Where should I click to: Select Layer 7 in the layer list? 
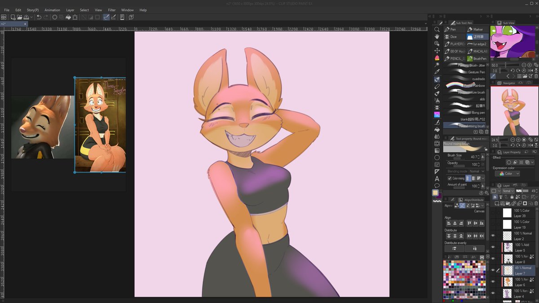[518, 270]
